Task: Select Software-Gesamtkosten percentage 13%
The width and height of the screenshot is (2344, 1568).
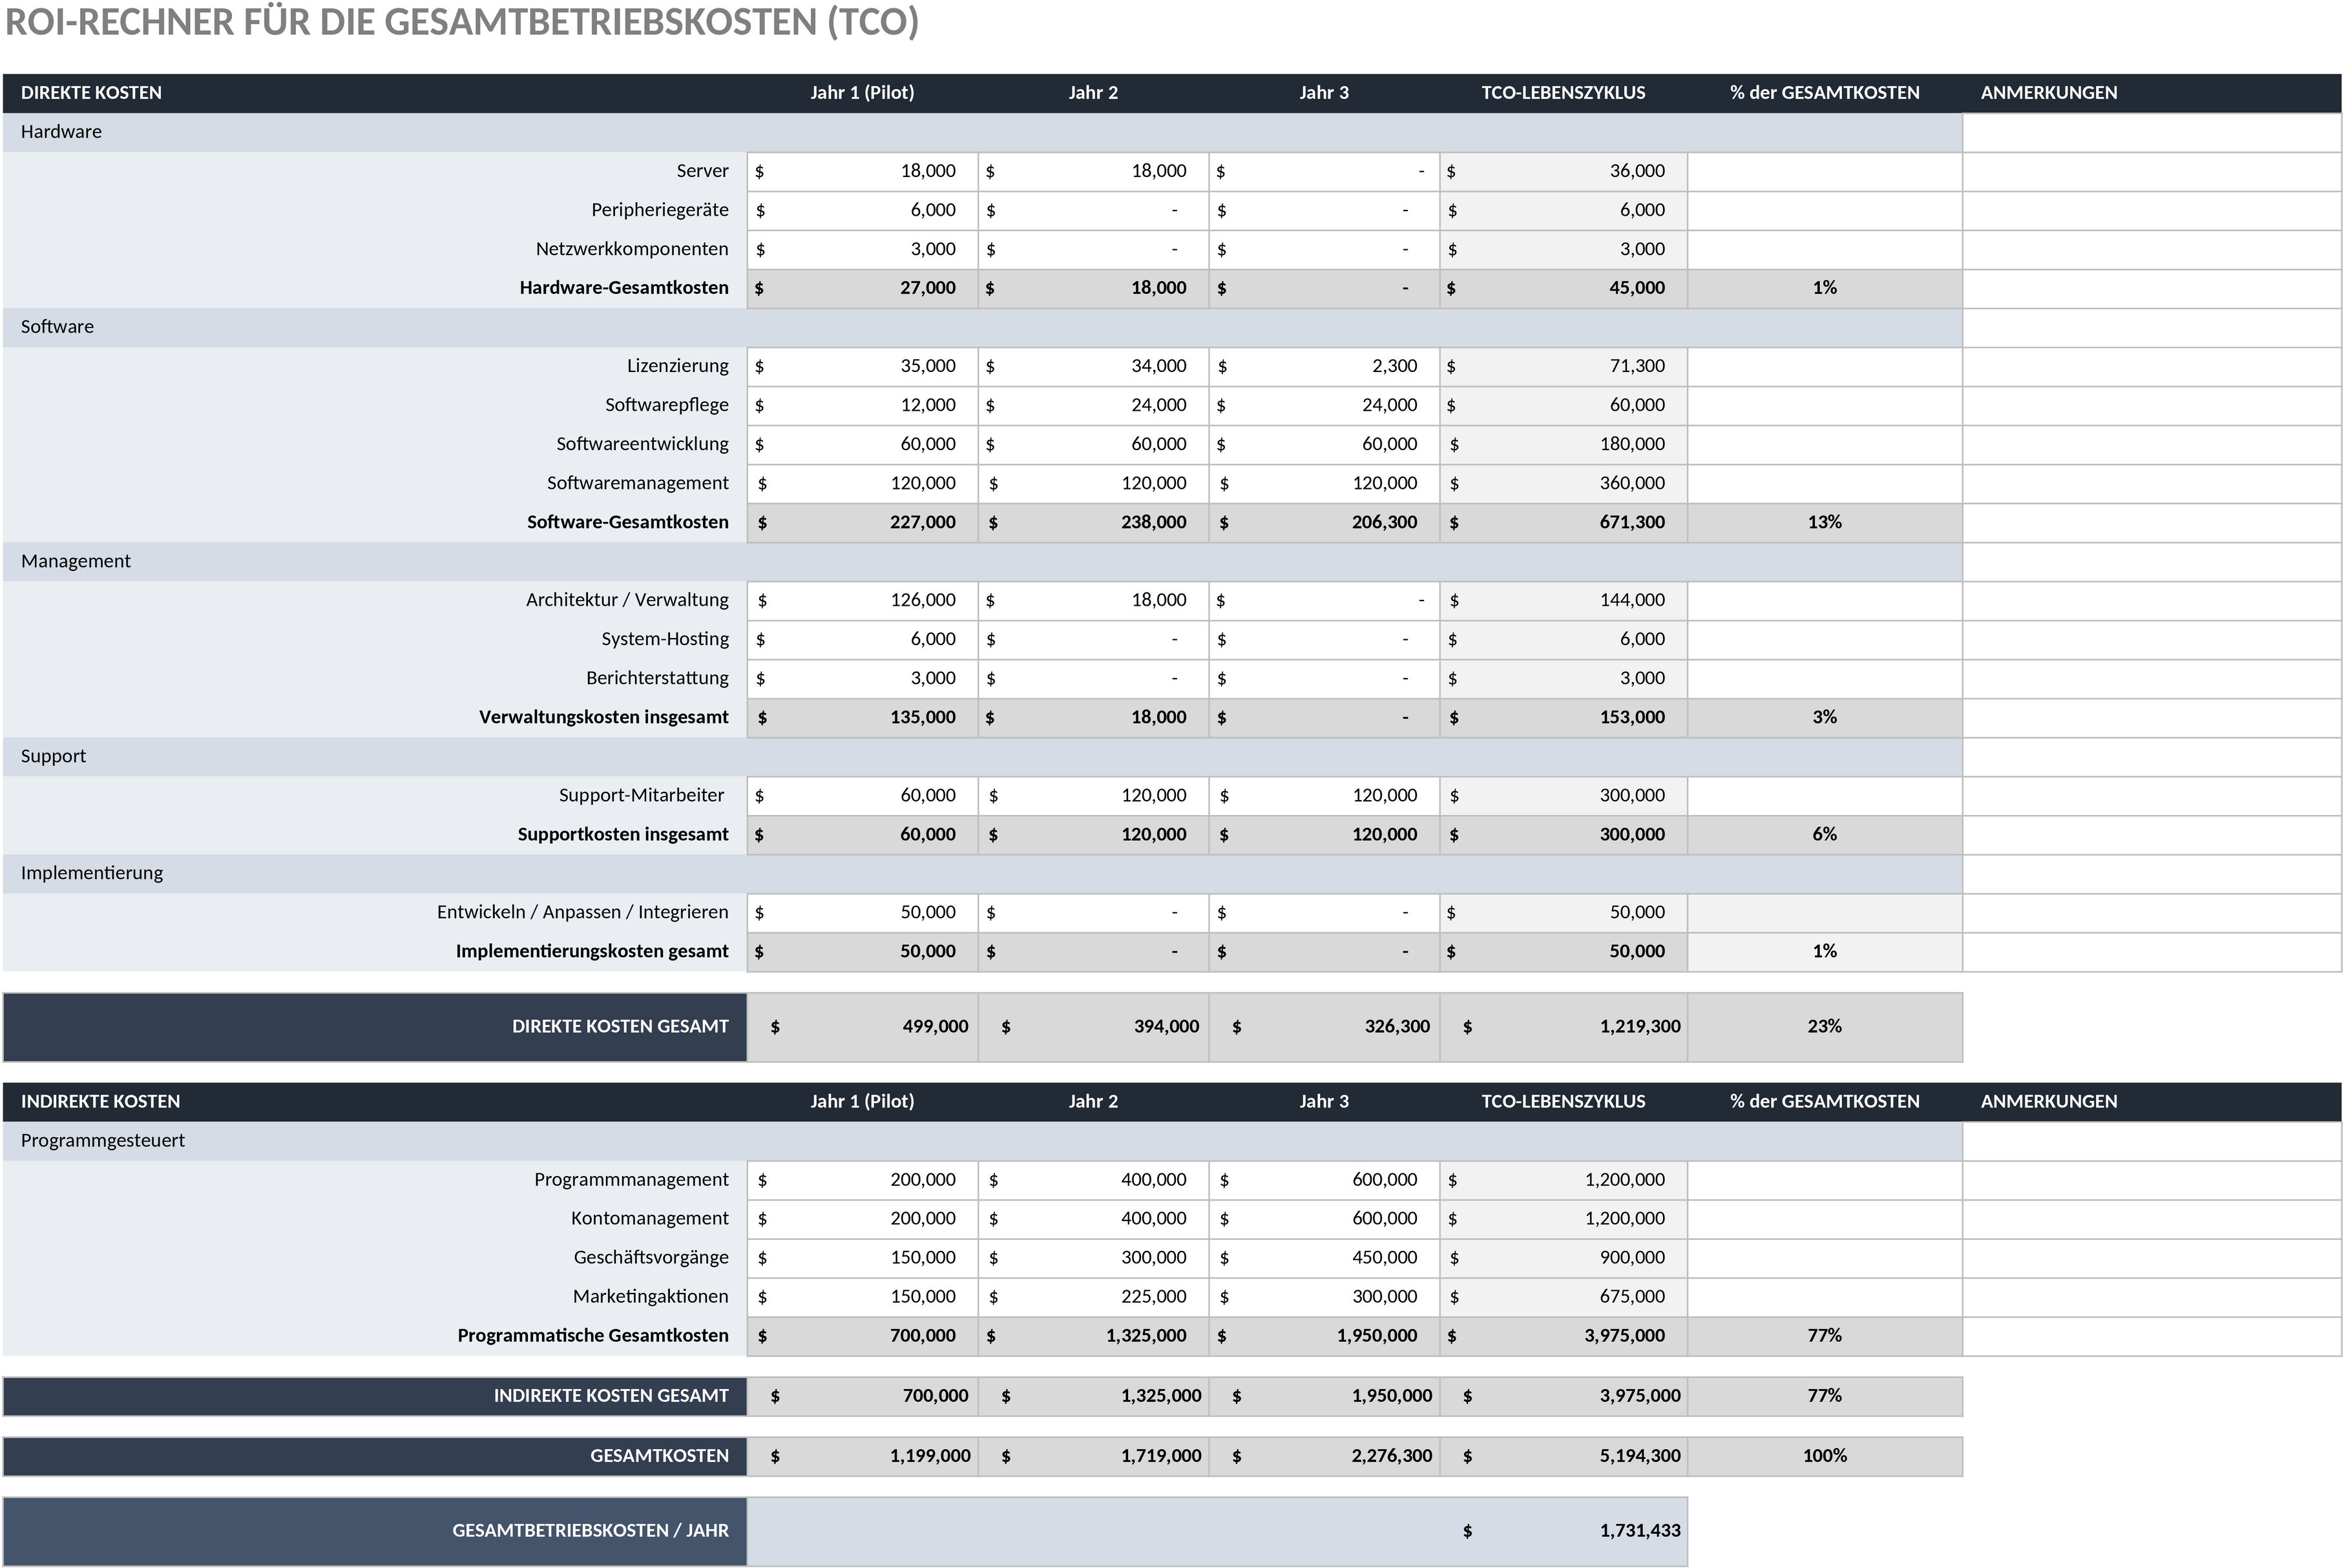Action: point(1824,522)
